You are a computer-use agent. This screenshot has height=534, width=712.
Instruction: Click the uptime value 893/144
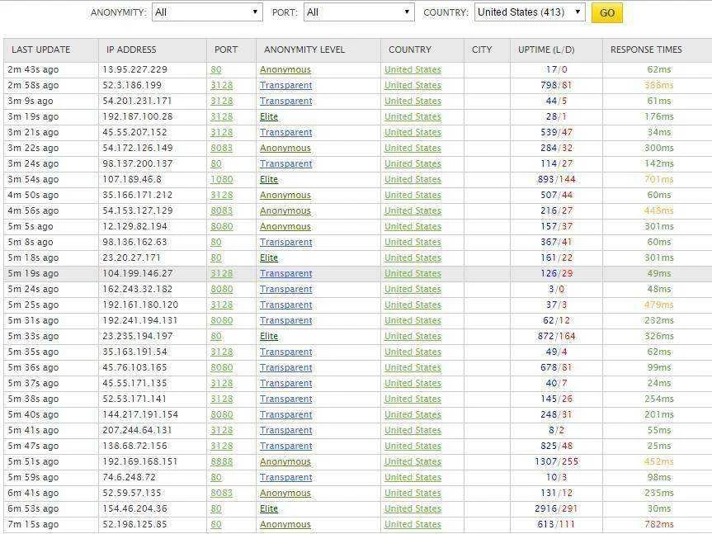(x=557, y=179)
